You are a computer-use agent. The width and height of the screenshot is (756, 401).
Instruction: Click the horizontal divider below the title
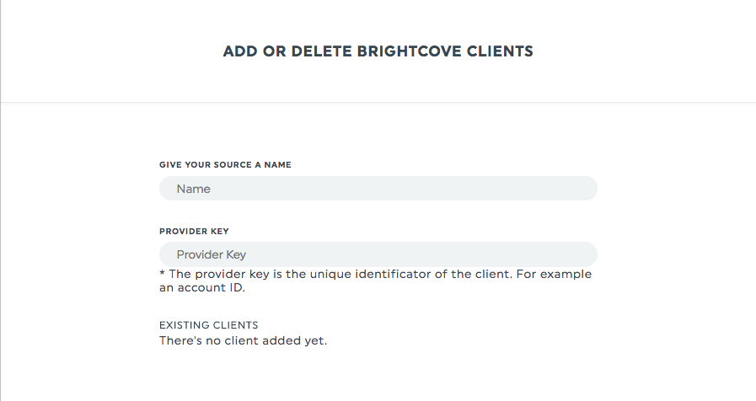click(x=378, y=102)
